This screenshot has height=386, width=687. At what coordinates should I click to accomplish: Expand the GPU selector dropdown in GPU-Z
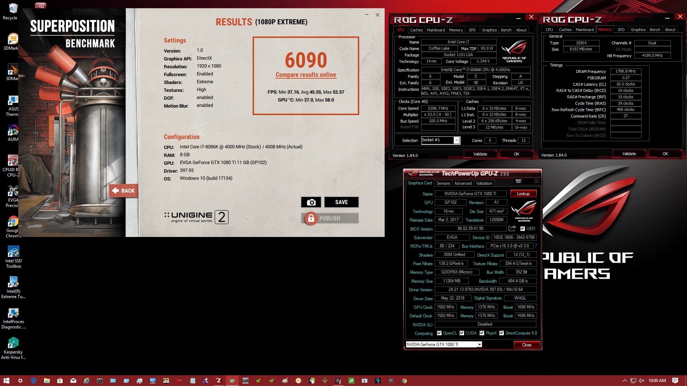pos(479,345)
